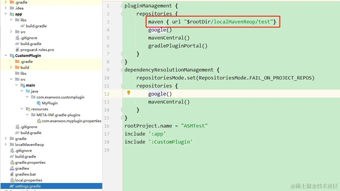Click the maven url string on line 3
The height and width of the screenshot is (191, 340).
(228, 22)
